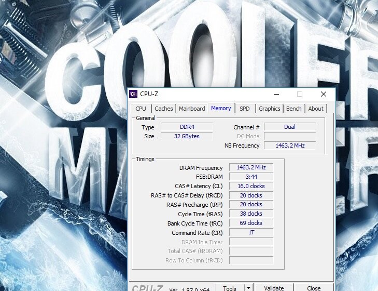Open the Graphics tab
This screenshot has width=378, height=291.
coord(270,109)
